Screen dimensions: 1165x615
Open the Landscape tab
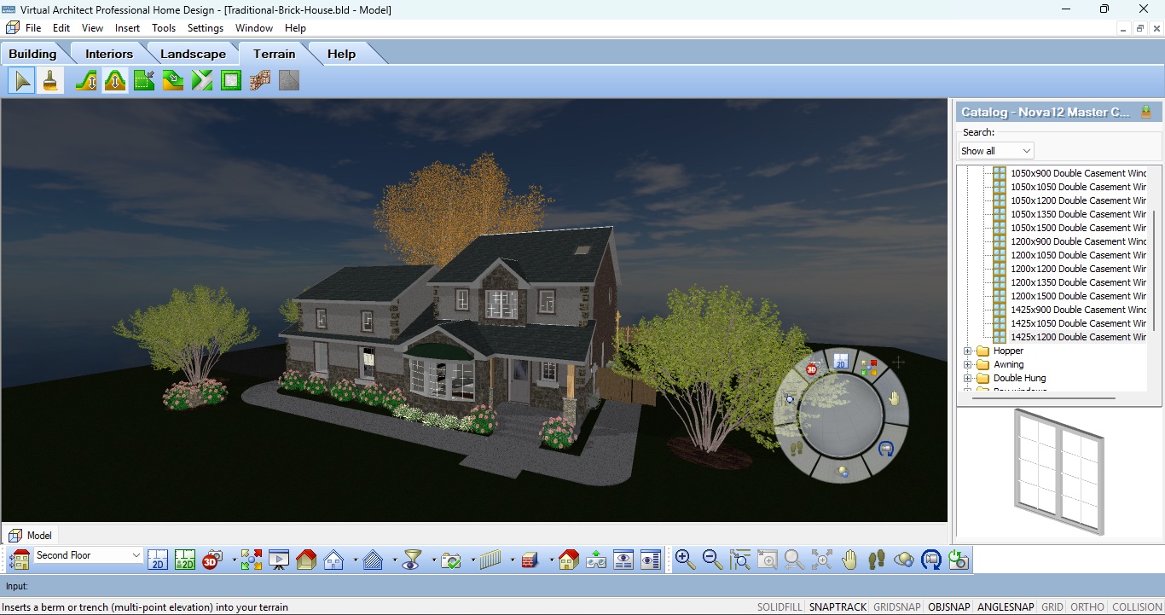click(193, 54)
